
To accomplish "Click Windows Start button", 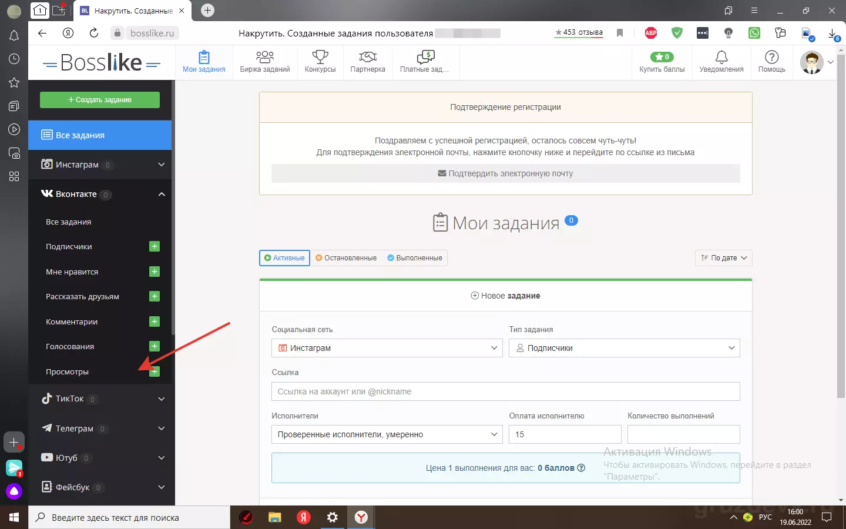I will coord(14,517).
